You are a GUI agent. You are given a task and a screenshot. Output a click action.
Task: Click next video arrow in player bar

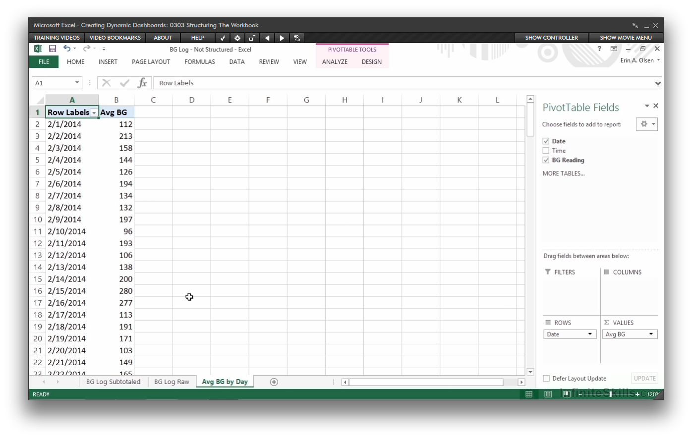(282, 38)
